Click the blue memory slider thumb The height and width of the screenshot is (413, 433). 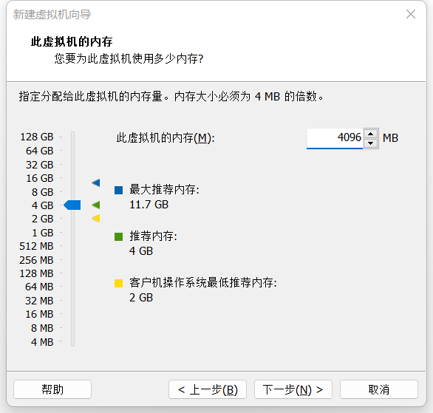pos(72,205)
